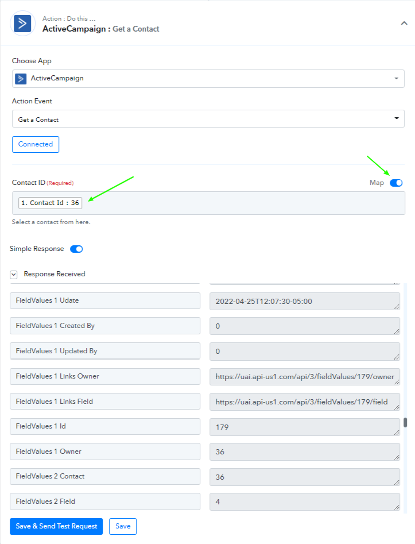Click Save & Send Test Request button

point(56,526)
